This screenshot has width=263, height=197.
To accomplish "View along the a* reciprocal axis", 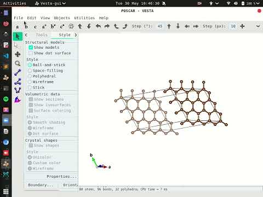I will tap(44, 26).
